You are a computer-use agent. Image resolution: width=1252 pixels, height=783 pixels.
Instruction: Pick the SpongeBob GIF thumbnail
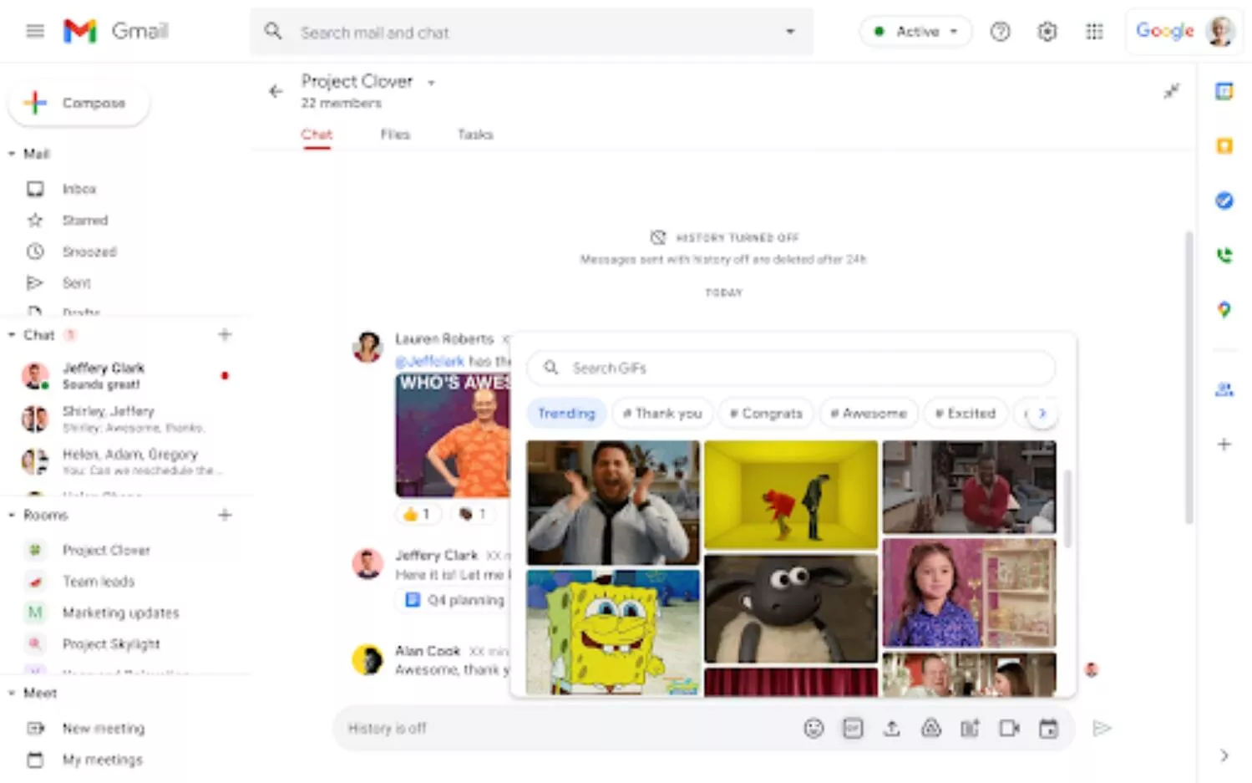click(x=613, y=633)
